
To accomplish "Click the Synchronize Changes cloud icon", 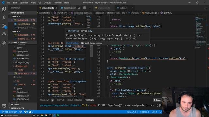I will tap(20, 112).
